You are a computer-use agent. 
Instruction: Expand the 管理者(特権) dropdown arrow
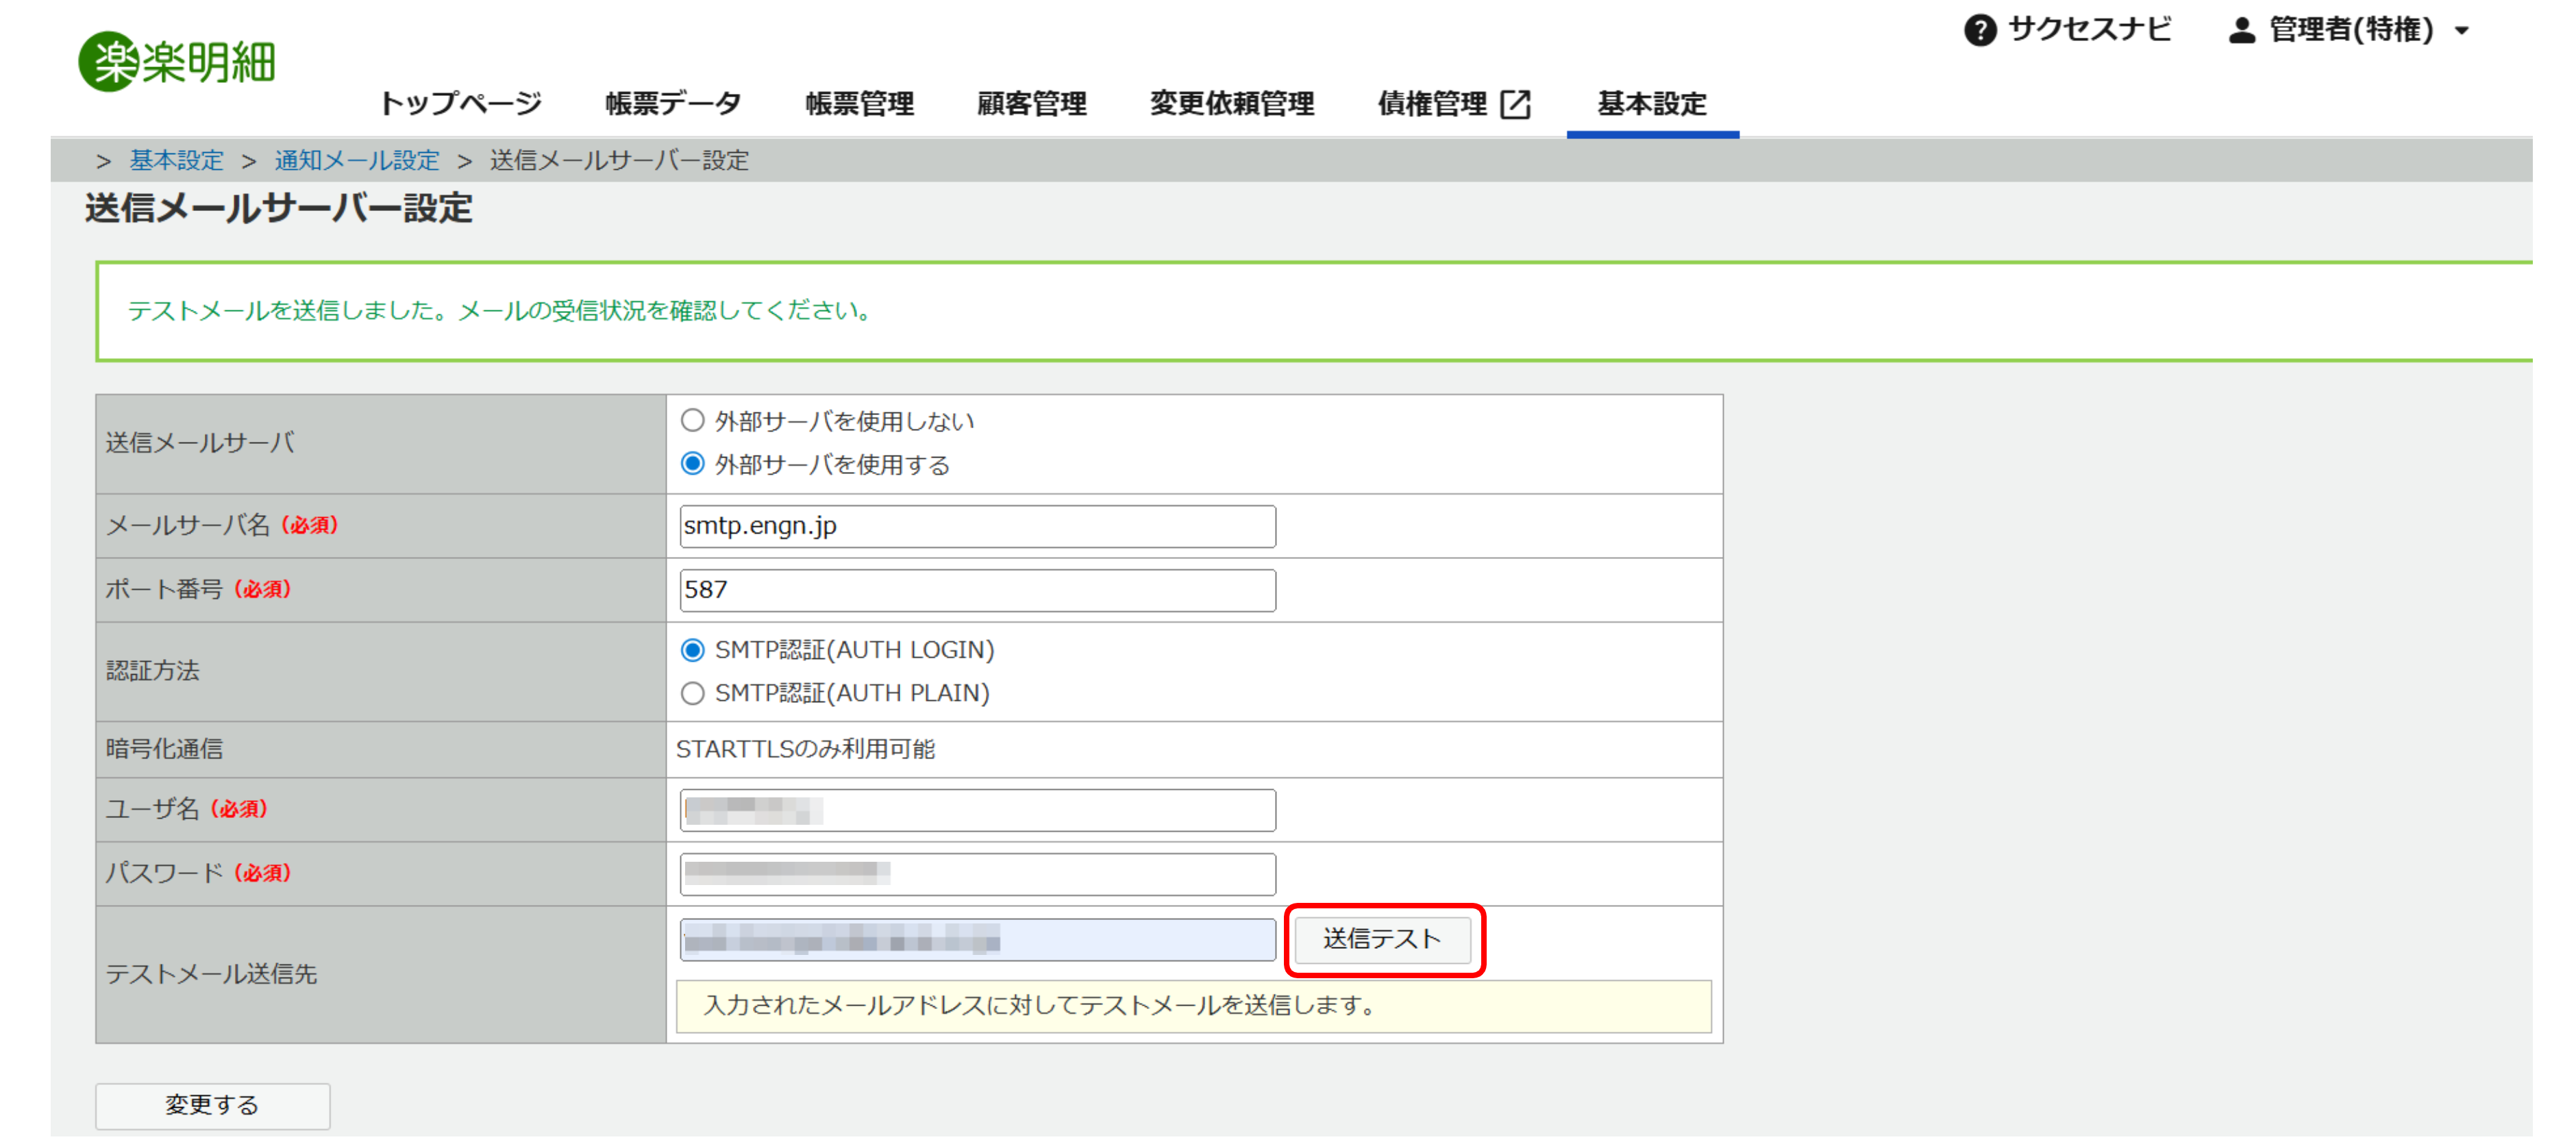(x=2462, y=31)
